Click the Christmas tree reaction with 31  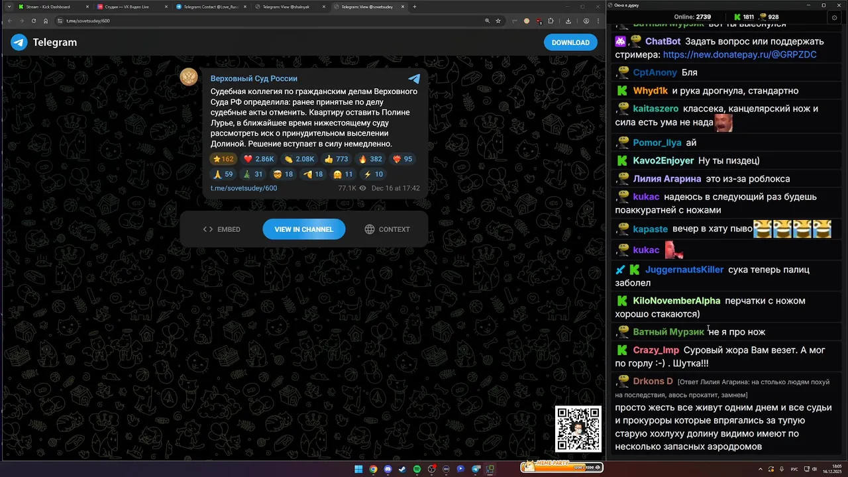254,174
